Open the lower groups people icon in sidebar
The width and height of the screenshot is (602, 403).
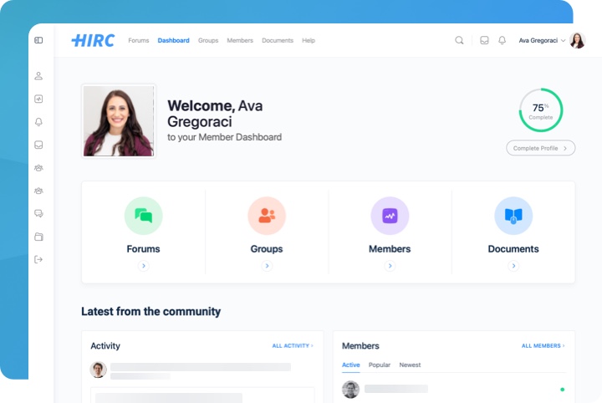tap(38, 191)
